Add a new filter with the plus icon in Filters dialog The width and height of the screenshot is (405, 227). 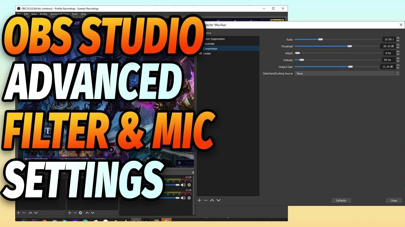click(x=199, y=200)
